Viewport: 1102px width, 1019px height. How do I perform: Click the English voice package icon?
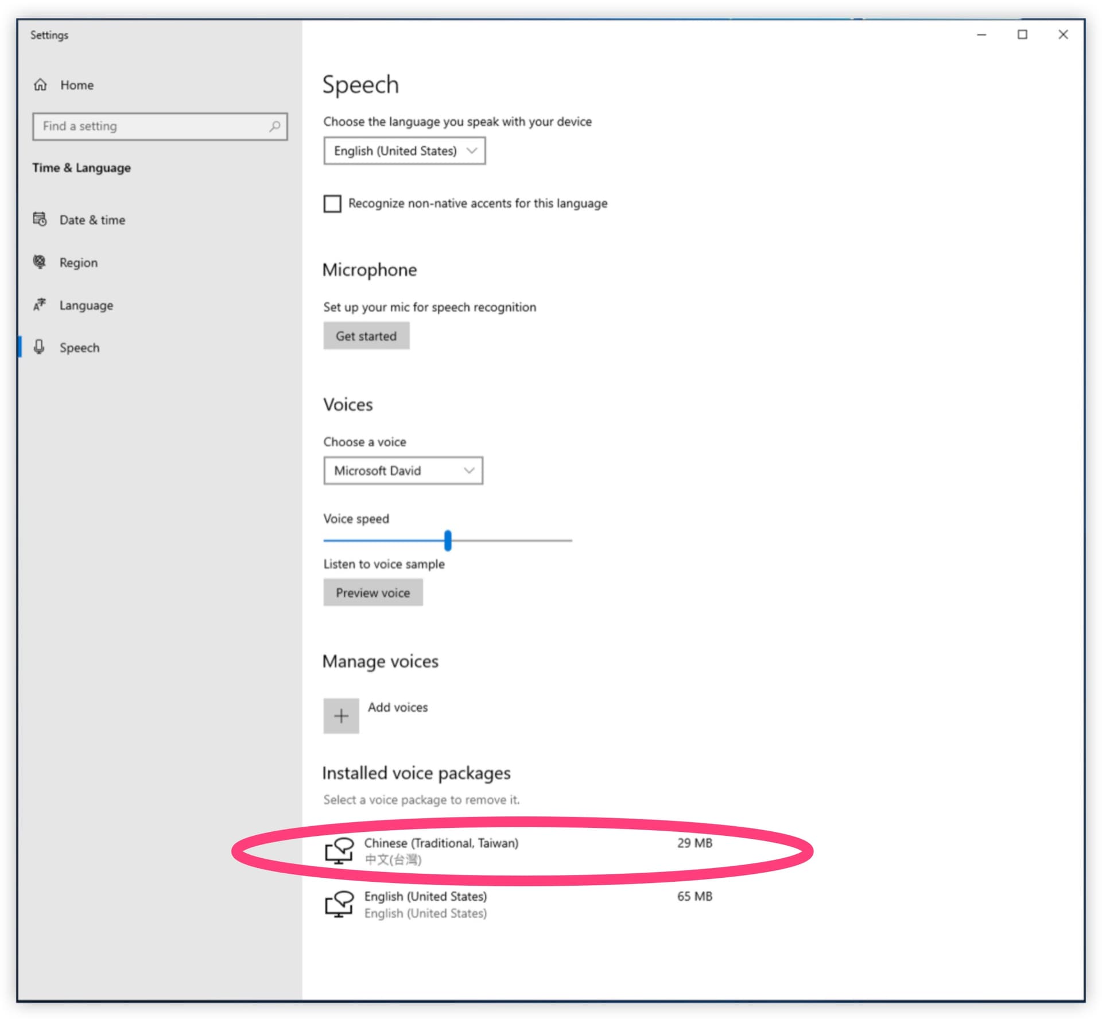coord(339,904)
